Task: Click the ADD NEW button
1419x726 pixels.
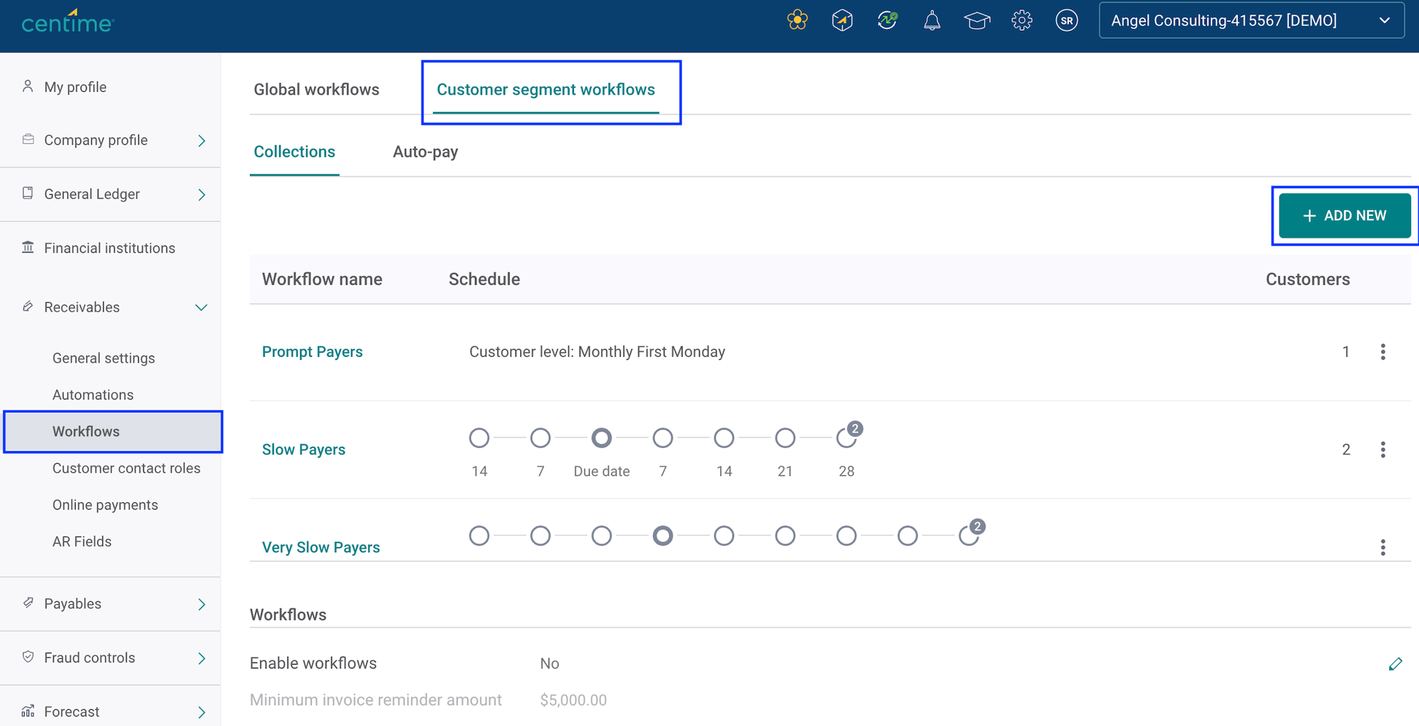Action: 1343,215
